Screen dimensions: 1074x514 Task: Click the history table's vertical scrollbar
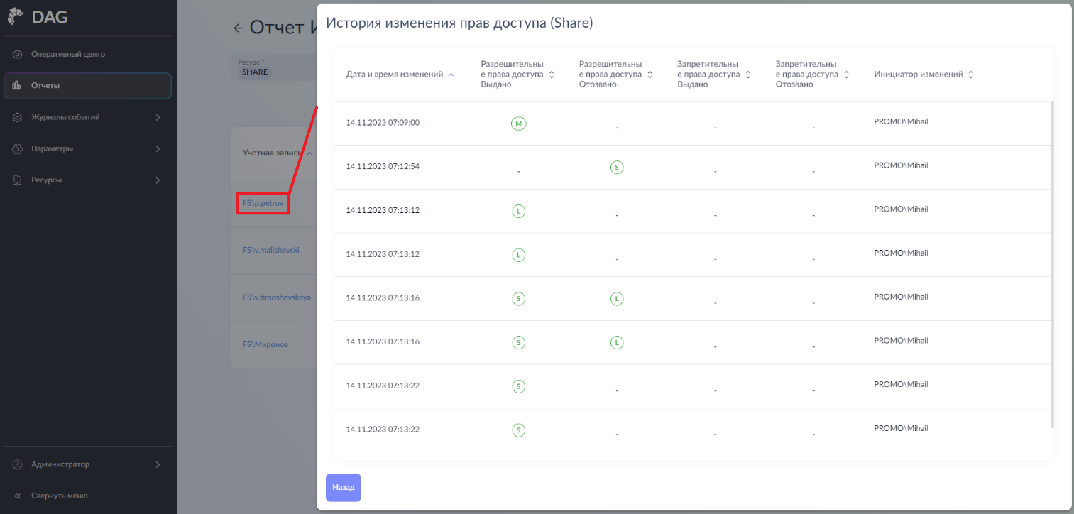click(1052, 264)
